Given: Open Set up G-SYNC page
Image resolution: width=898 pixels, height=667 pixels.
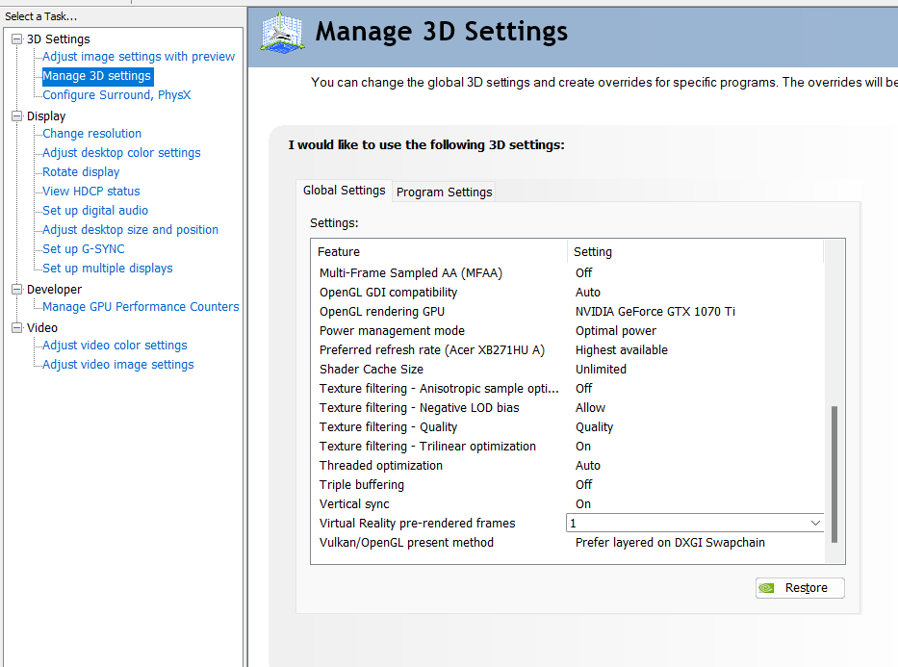Looking at the screenshot, I should click(x=84, y=249).
